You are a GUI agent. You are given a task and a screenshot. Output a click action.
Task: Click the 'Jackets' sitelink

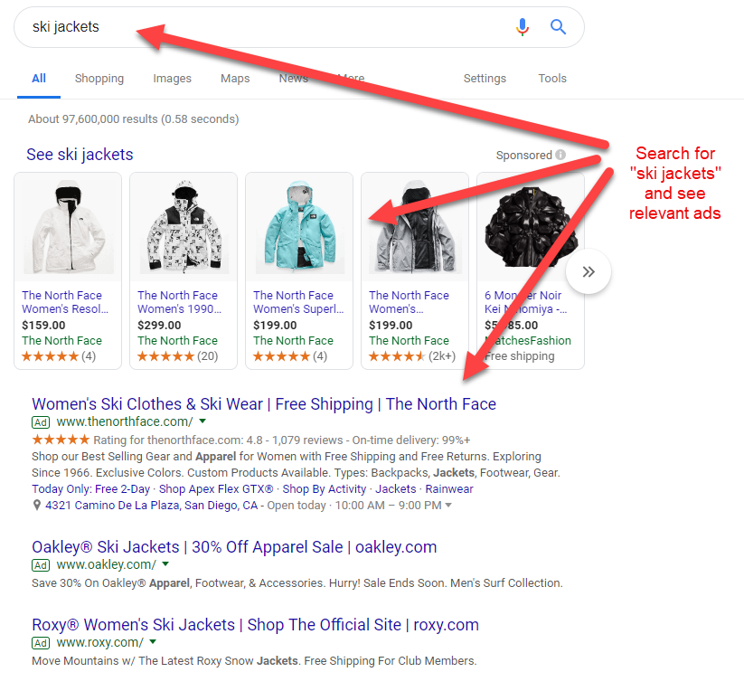(x=396, y=488)
